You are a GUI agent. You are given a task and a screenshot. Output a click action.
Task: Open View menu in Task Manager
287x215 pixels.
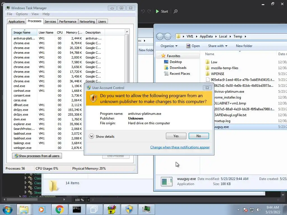pyautogui.click(x=35, y=14)
